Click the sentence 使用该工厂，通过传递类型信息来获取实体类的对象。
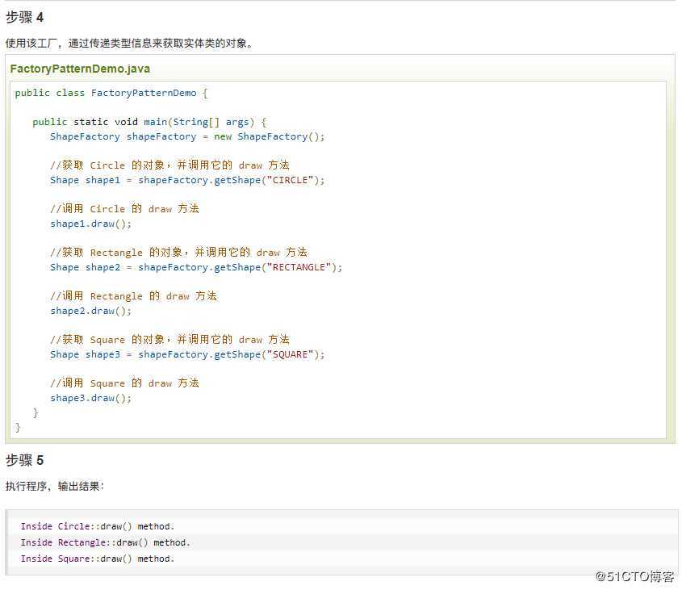The image size is (682, 590). [129, 43]
